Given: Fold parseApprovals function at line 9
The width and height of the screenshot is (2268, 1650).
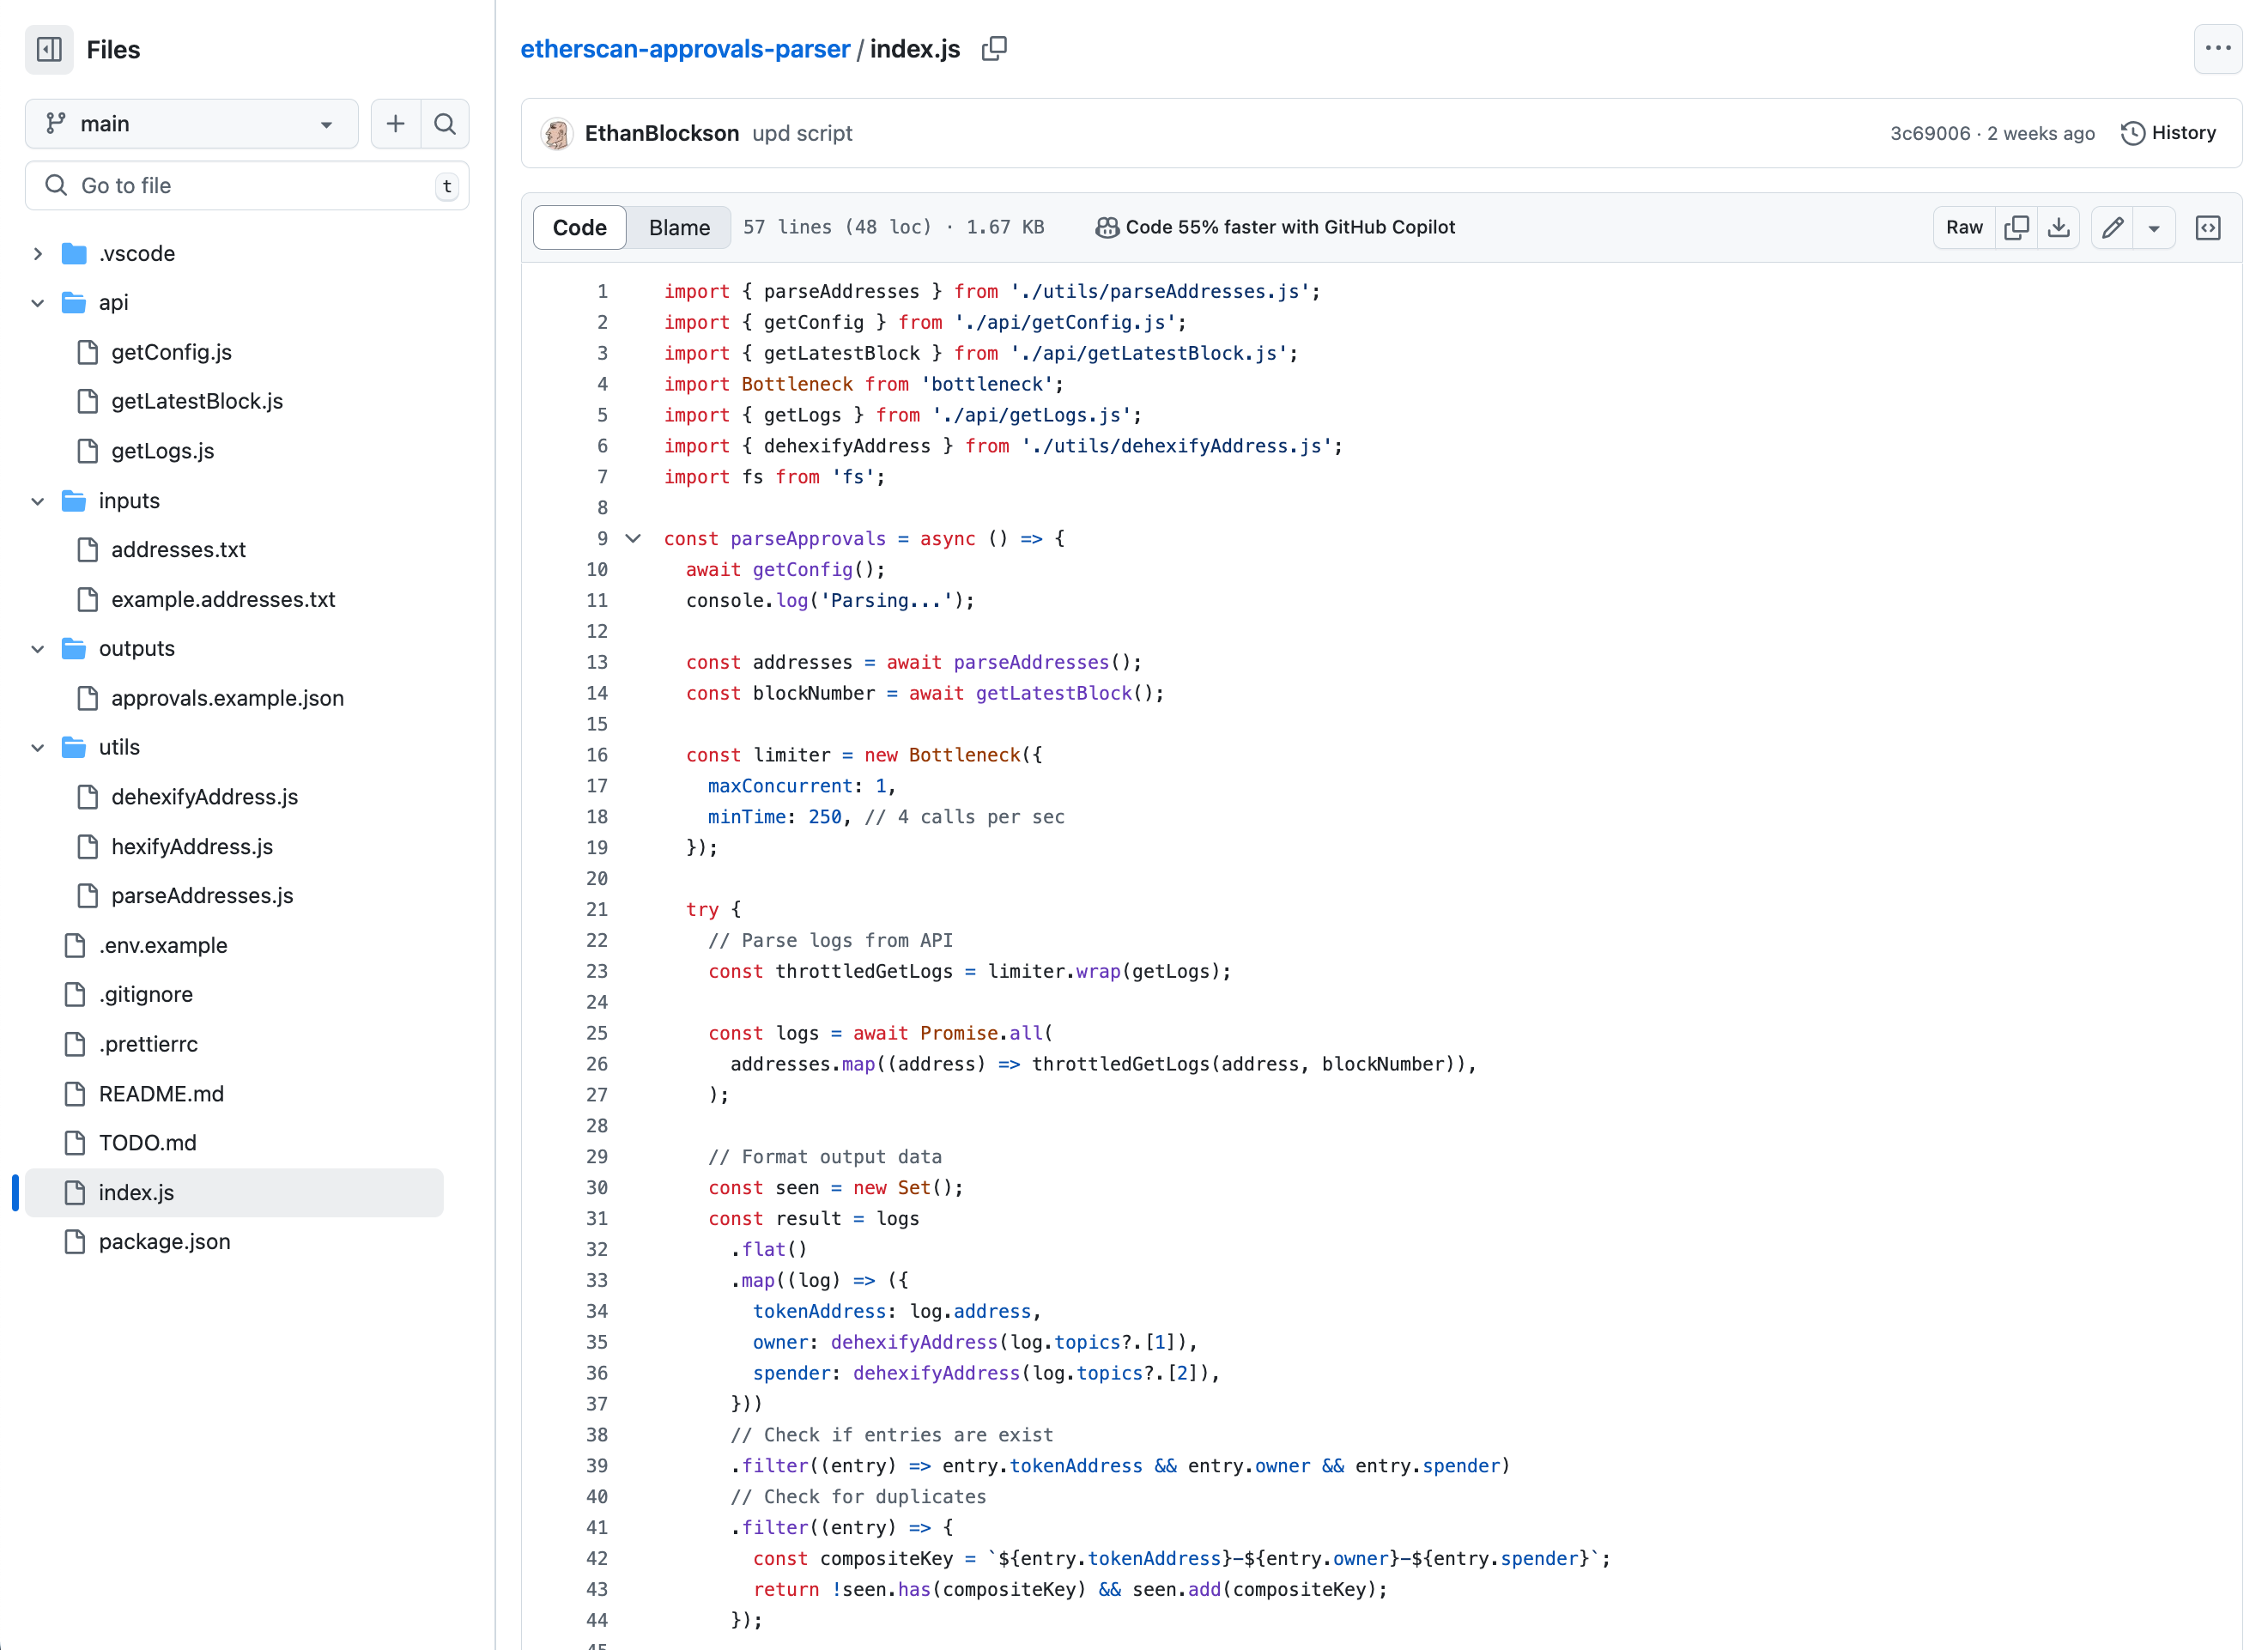Looking at the screenshot, I should (x=633, y=538).
